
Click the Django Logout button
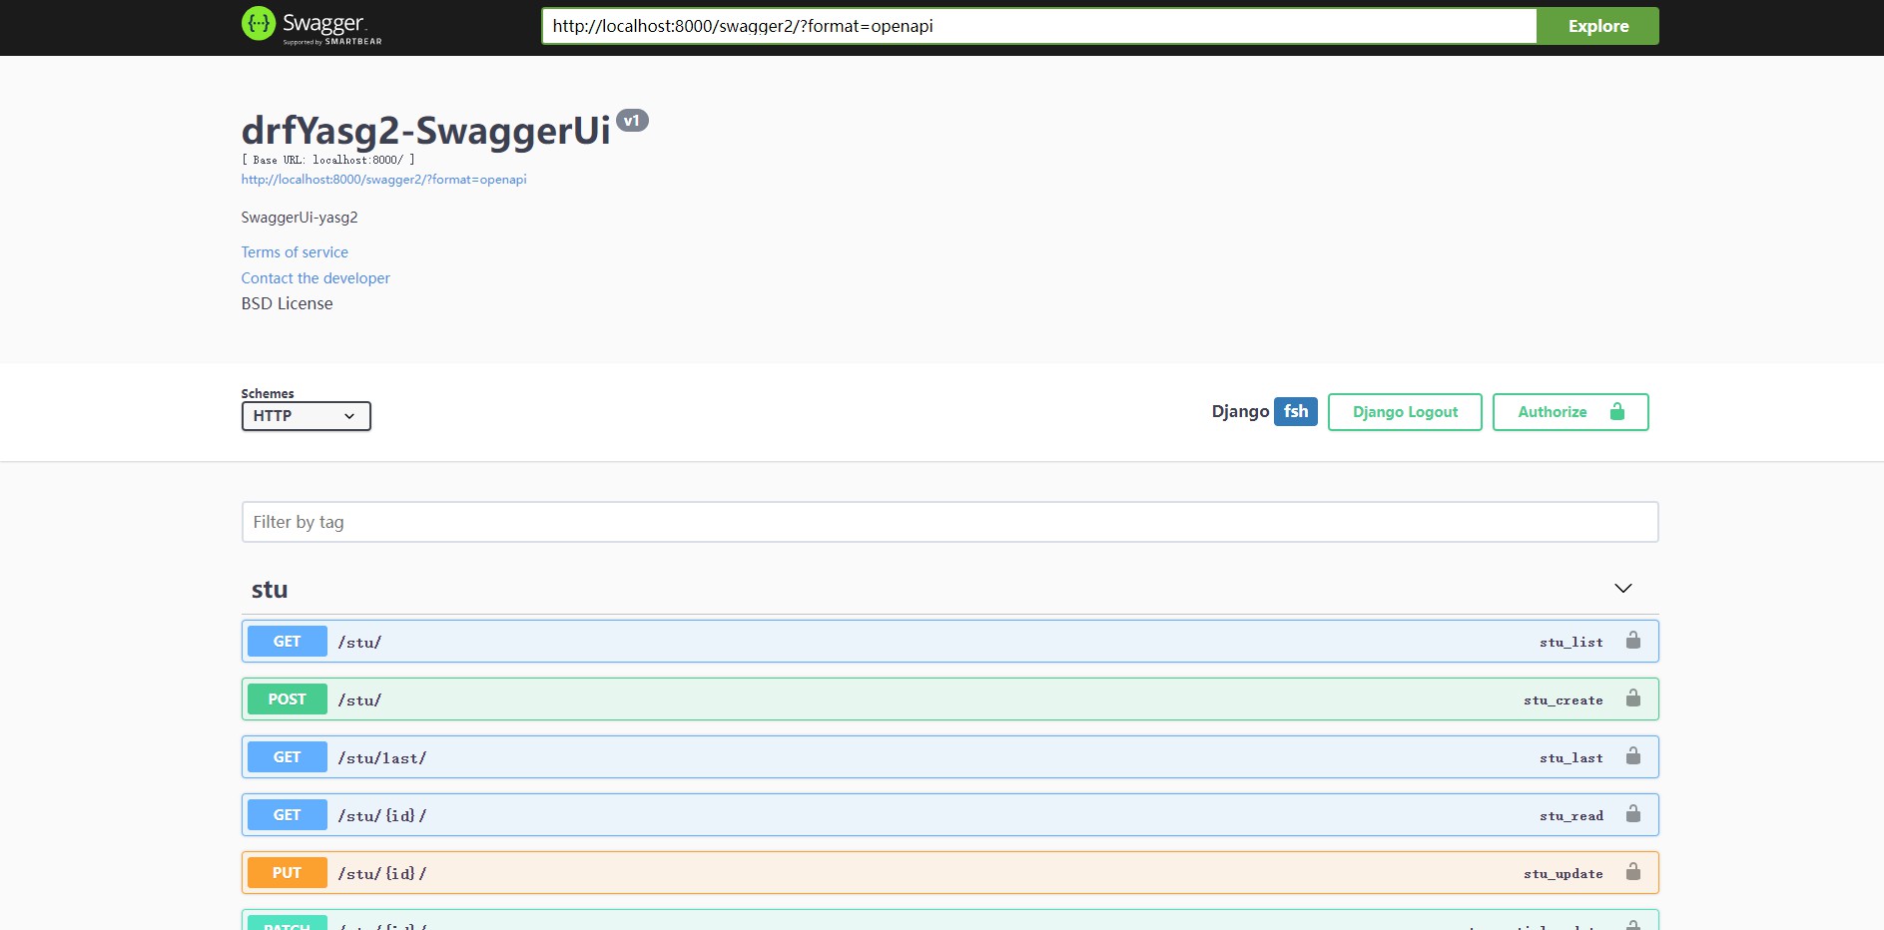pyautogui.click(x=1405, y=412)
